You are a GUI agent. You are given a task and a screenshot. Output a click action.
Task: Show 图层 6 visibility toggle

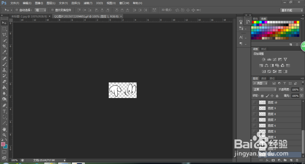[x=254, y=126]
